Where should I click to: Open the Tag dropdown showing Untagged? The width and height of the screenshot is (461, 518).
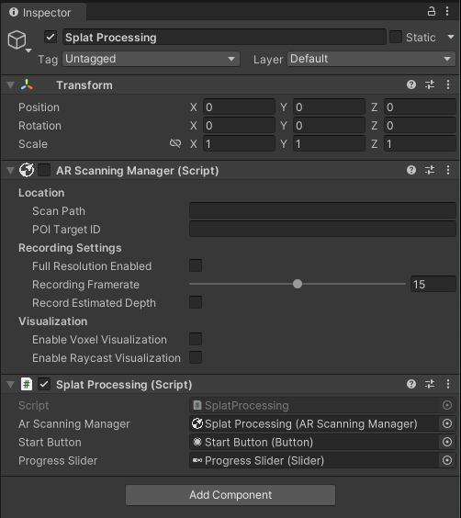click(151, 59)
